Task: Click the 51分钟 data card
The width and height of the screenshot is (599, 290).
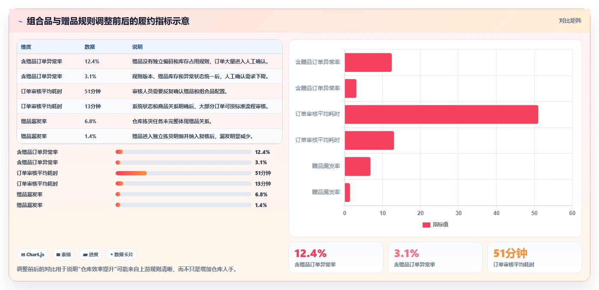Action: pos(535,257)
